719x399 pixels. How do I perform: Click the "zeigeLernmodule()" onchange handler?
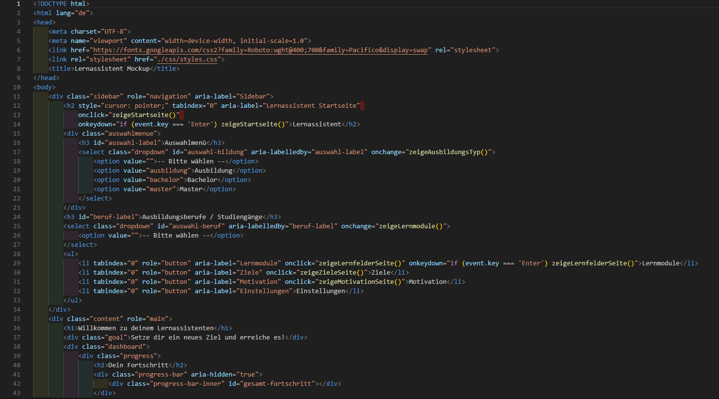pos(412,226)
